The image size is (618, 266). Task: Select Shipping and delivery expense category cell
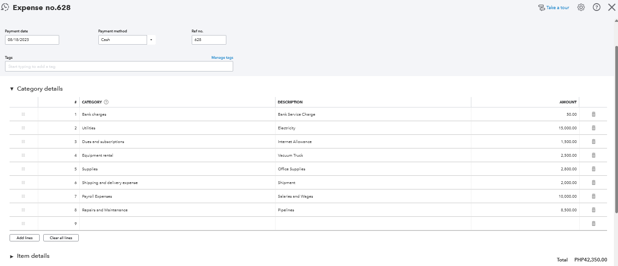click(x=177, y=183)
